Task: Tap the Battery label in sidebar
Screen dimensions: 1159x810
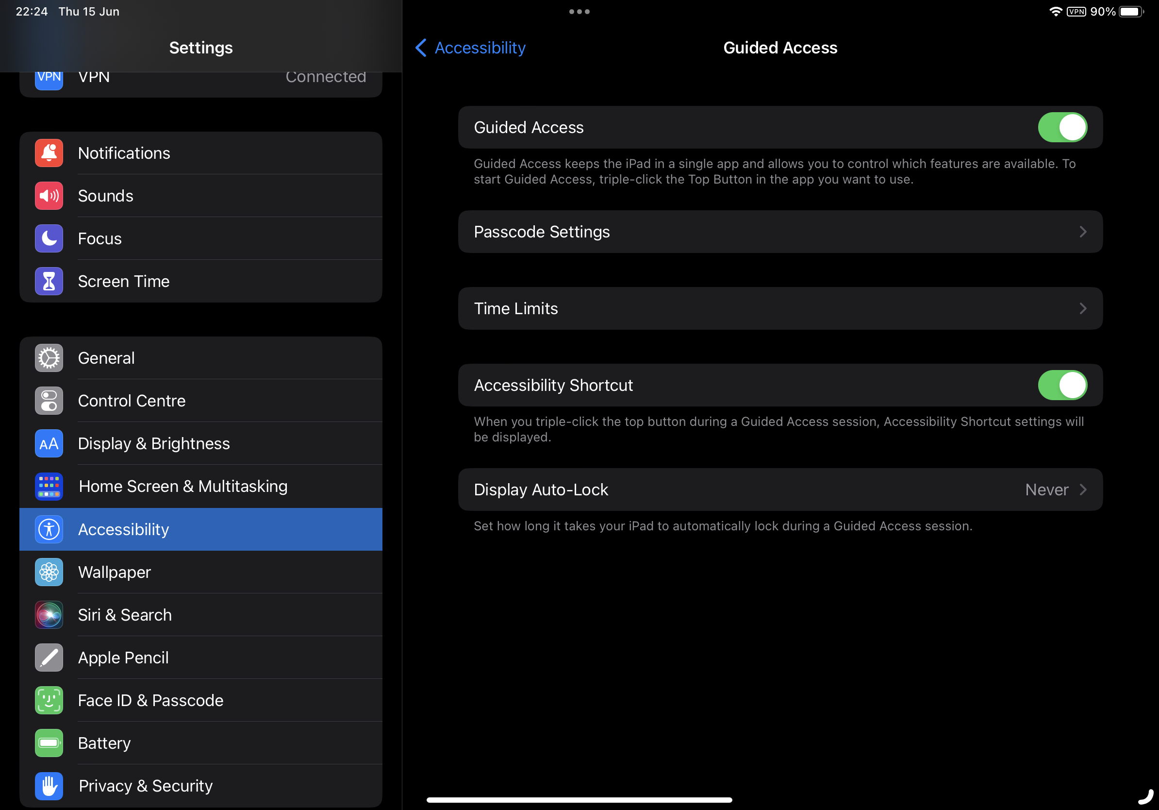Action: [104, 743]
